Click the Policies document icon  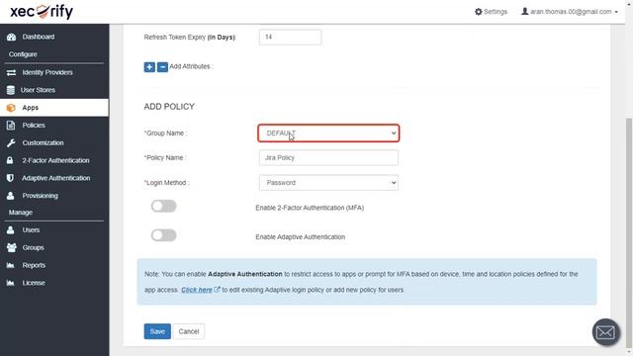11,126
